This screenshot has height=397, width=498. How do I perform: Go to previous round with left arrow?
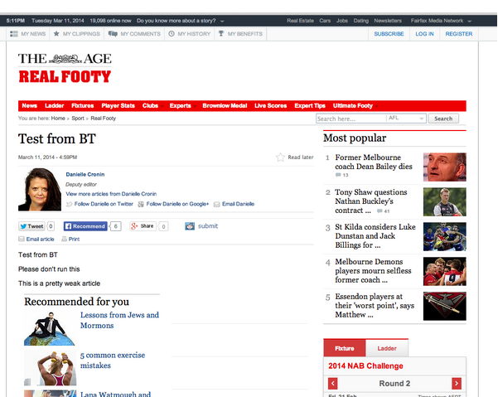[x=332, y=384]
